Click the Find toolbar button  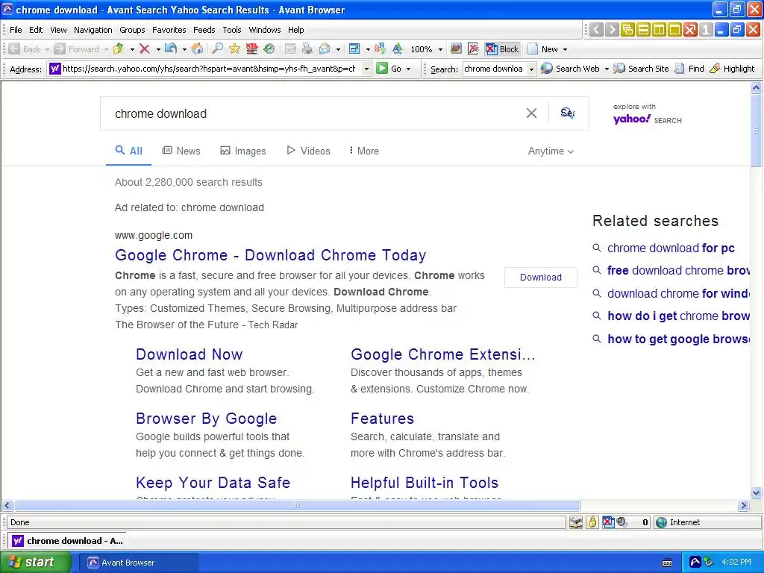pos(689,69)
